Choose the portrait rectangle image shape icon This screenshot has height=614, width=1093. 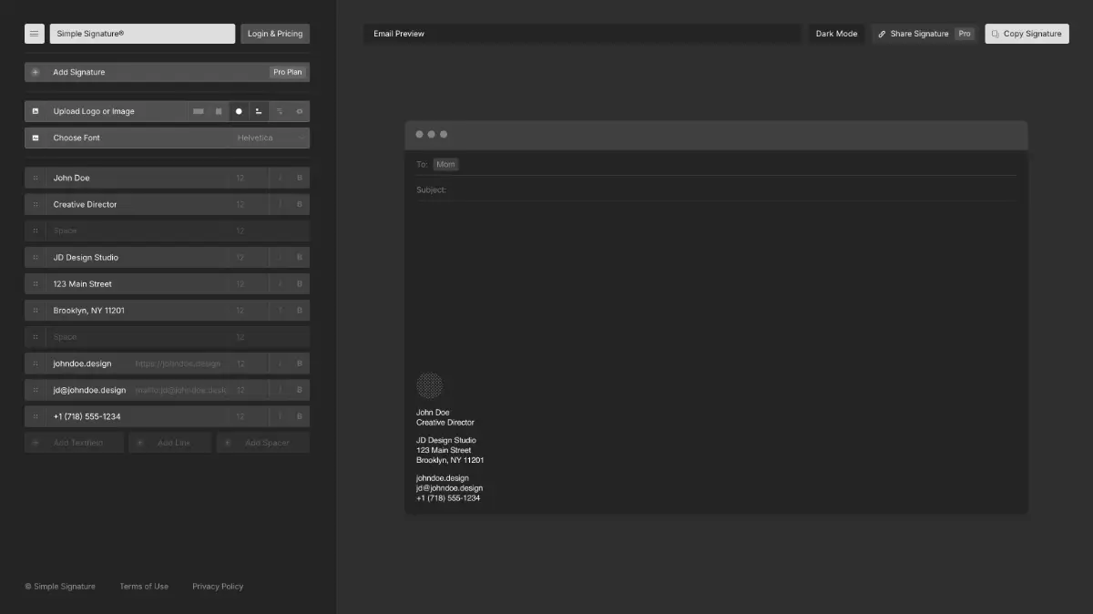[x=219, y=111]
